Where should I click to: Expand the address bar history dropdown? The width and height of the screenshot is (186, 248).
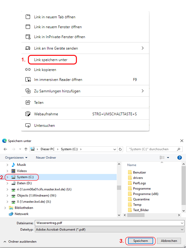pos(115,149)
